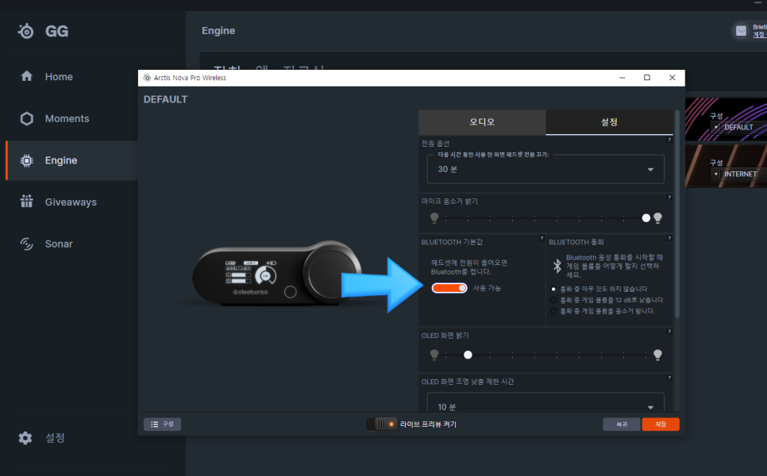Viewport: 767px width, 476px height.
Task: Click the account avatar icon at the top right
Action: (x=741, y=31)
